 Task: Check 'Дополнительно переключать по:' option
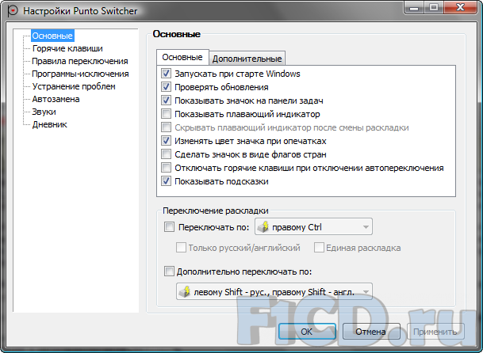pos(169,271)
